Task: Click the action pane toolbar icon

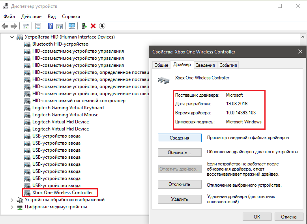Action: pyautogui.click(x=60, y=26)
